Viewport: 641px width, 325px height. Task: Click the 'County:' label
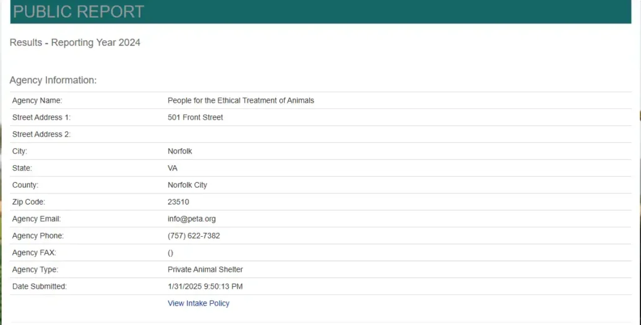click(25, 185)
